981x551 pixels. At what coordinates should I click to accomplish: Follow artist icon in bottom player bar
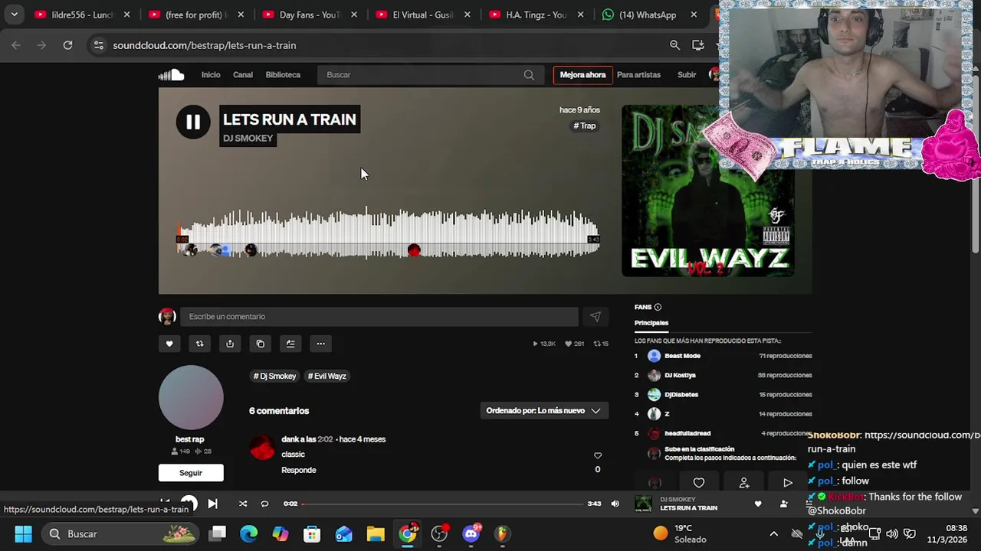coord(783,504)
